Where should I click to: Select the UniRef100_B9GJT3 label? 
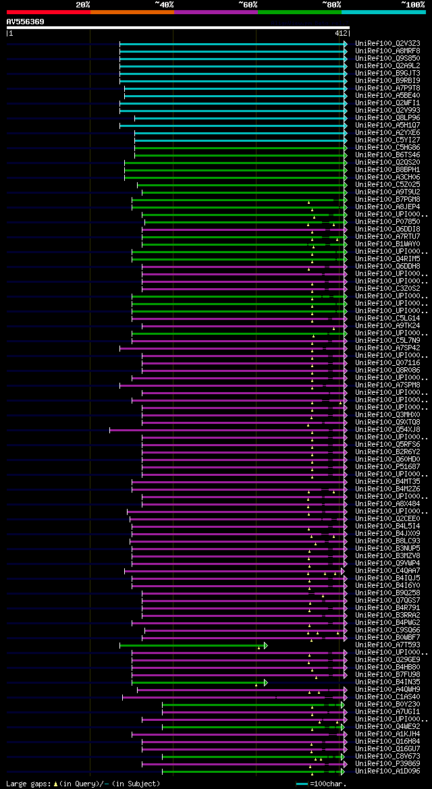point(387,74)
